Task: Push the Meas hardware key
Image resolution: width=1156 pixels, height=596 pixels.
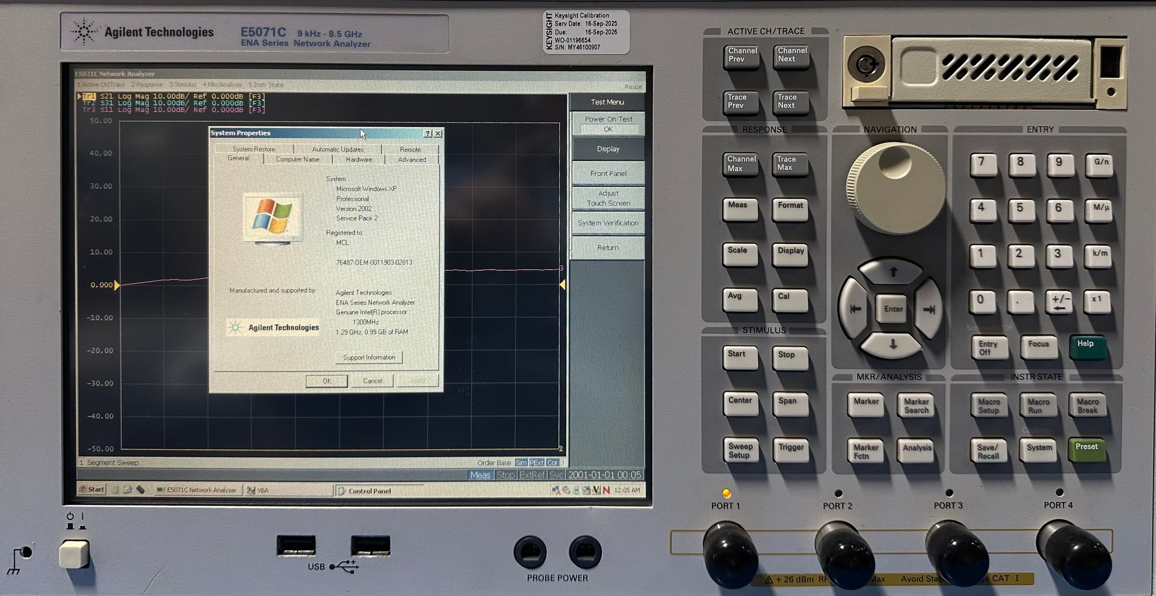Action: point(740,209)
